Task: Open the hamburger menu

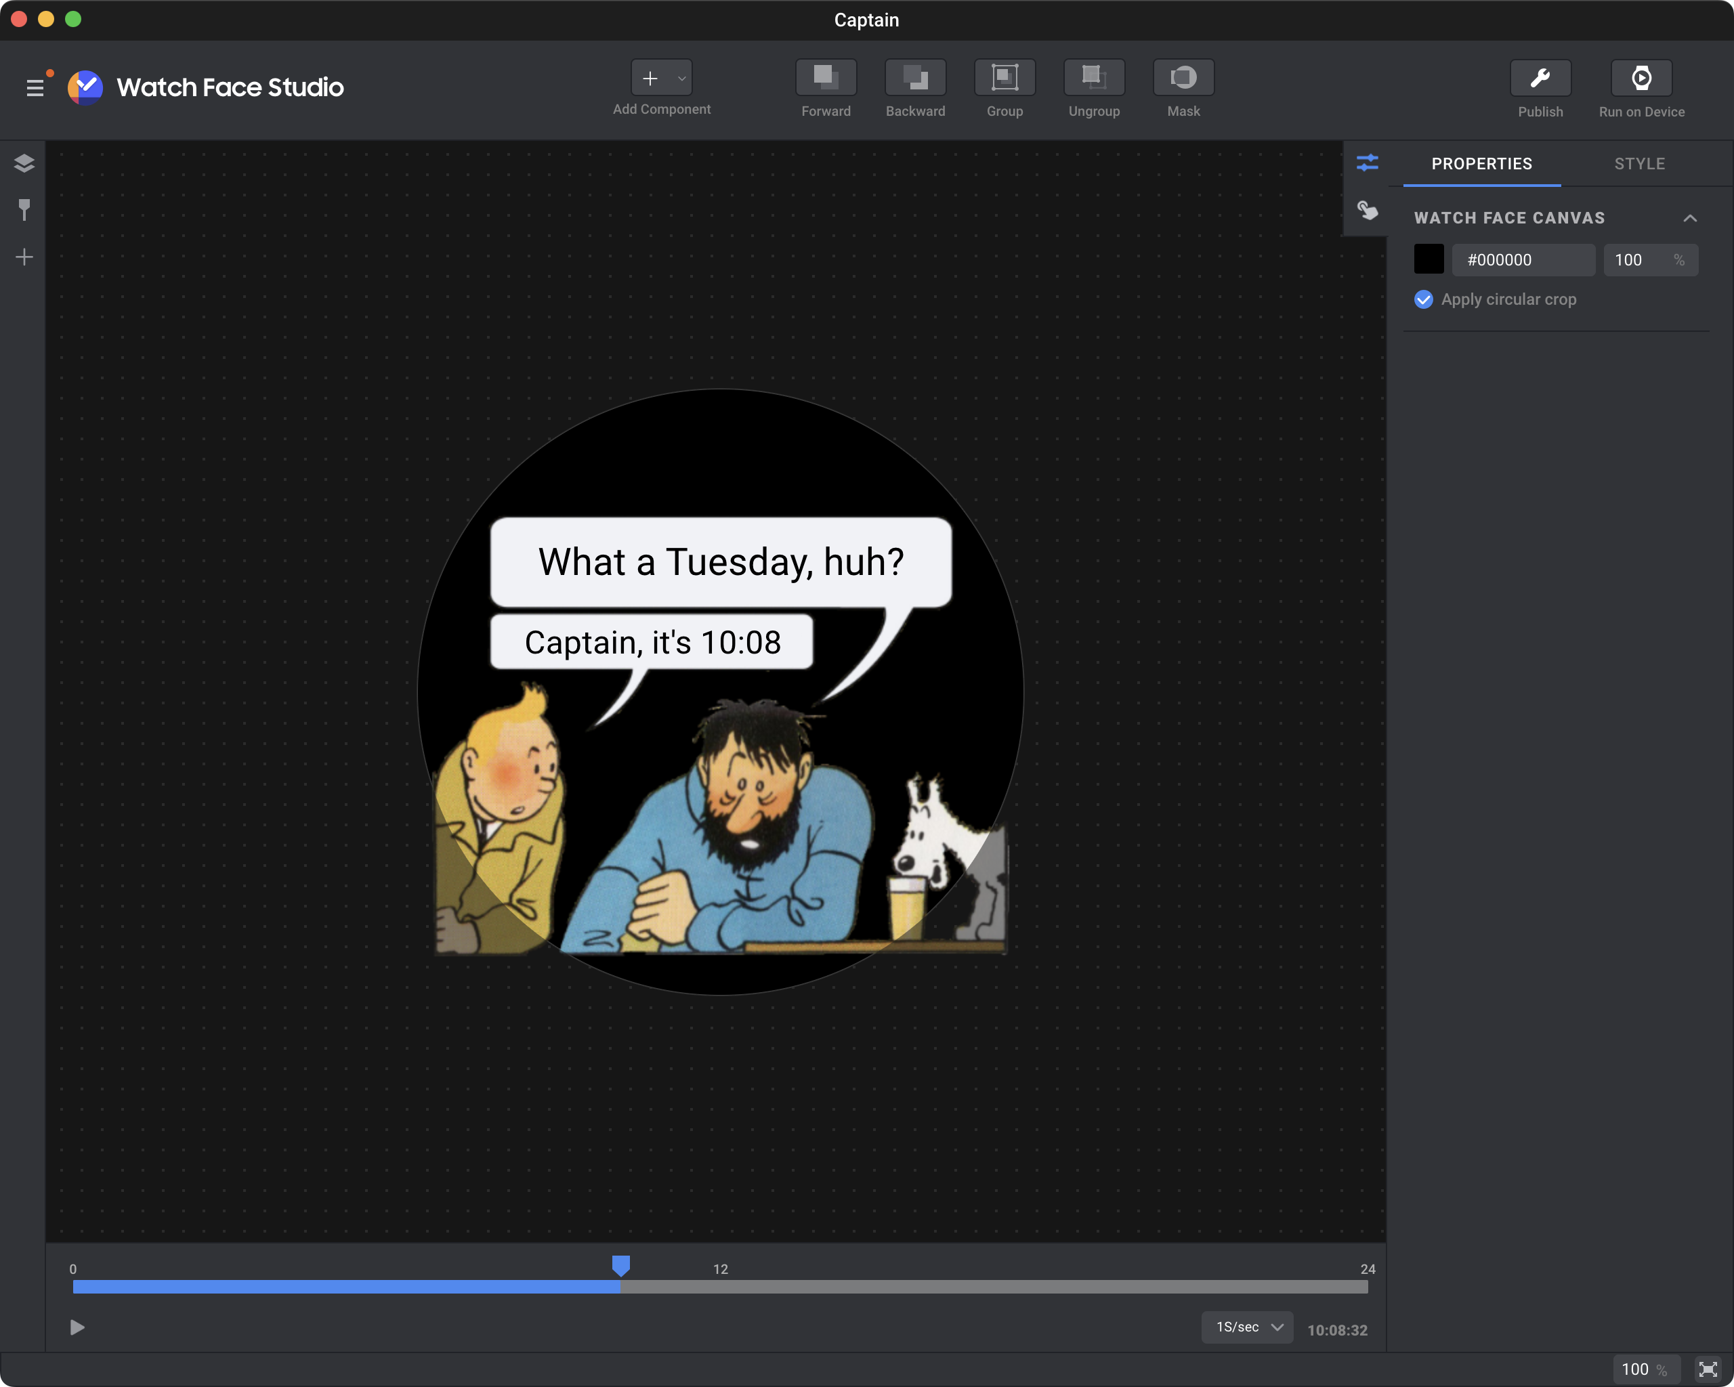Action: point(35,87)
